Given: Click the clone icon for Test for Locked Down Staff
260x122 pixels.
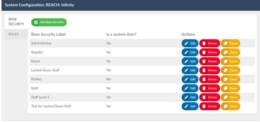Looking at the screenshot, I should (x=225, y=106).
